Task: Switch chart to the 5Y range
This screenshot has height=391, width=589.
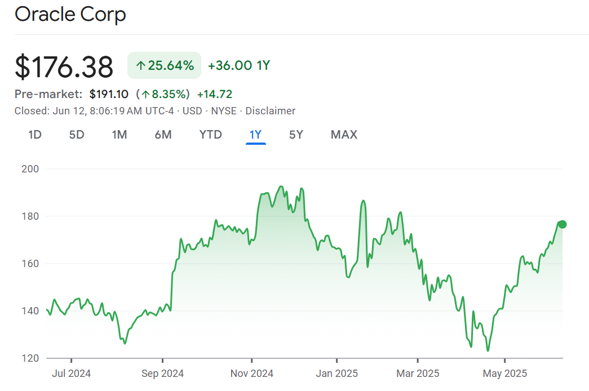Action: (296, 135)
